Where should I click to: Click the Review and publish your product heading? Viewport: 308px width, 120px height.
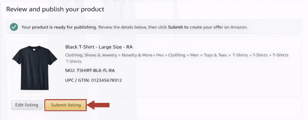point(55,9)
